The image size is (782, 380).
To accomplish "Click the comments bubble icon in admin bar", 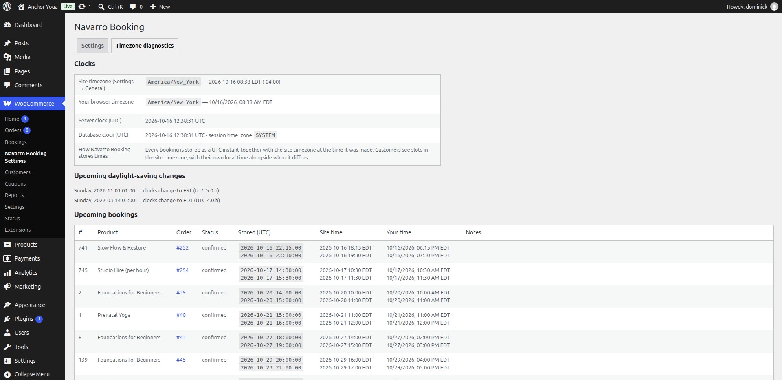I will point(133,7).
